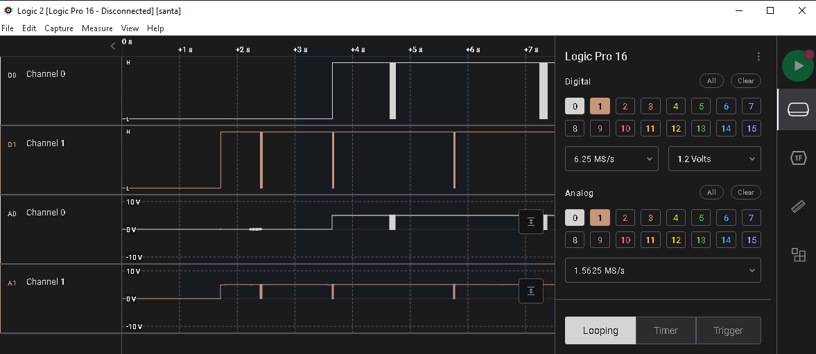Open the device settings sidebar icon
The width and height of the screenshot is (816, 354).
click(799, 110)
